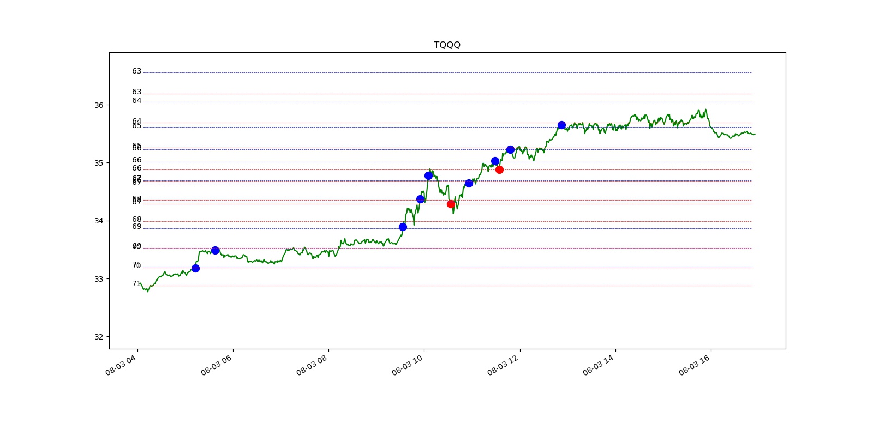Click the x-axis label 08-03 12
Screen dimensions: 873x436
tap(503, 365)
